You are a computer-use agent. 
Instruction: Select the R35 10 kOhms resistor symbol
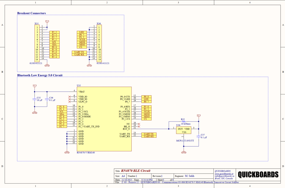(x=183, y=122)
